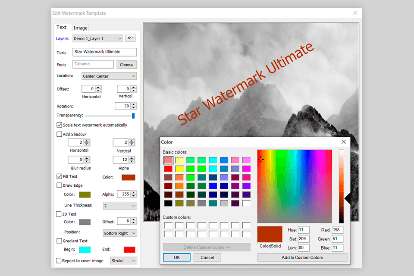Select the orange basic color swatch

(179, 186)
